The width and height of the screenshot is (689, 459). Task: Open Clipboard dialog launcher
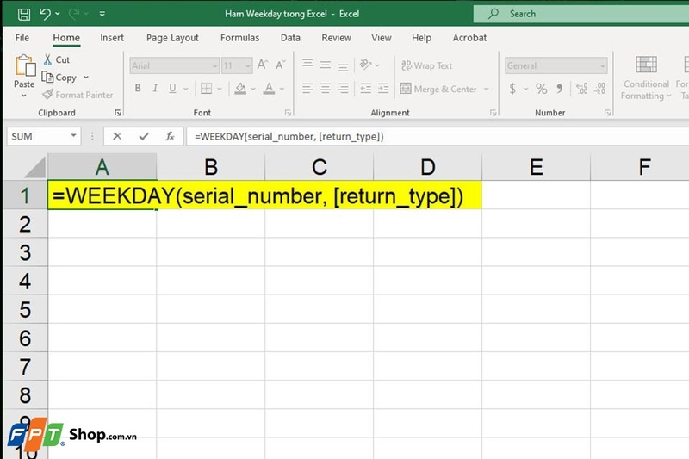(118, 113)
